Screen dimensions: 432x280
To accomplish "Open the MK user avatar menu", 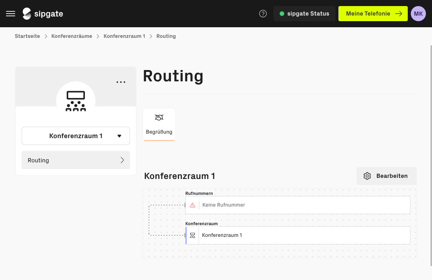I will pyautogui.click(x=418, y=14).
